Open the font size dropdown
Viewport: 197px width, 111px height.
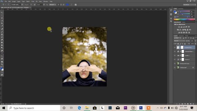click(44, 5)
